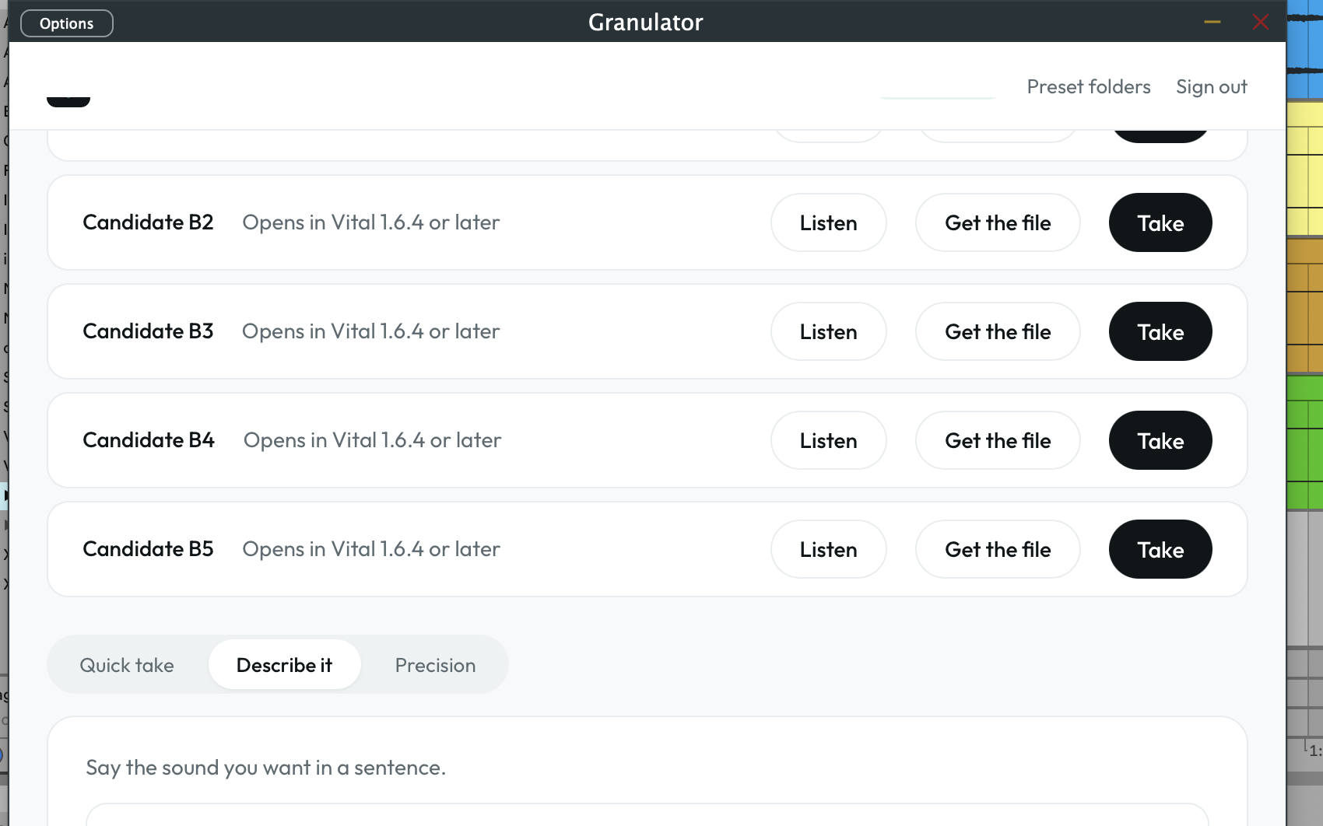Select the Candidate B5 name text
1323x826 pixels.
[148, 549]
